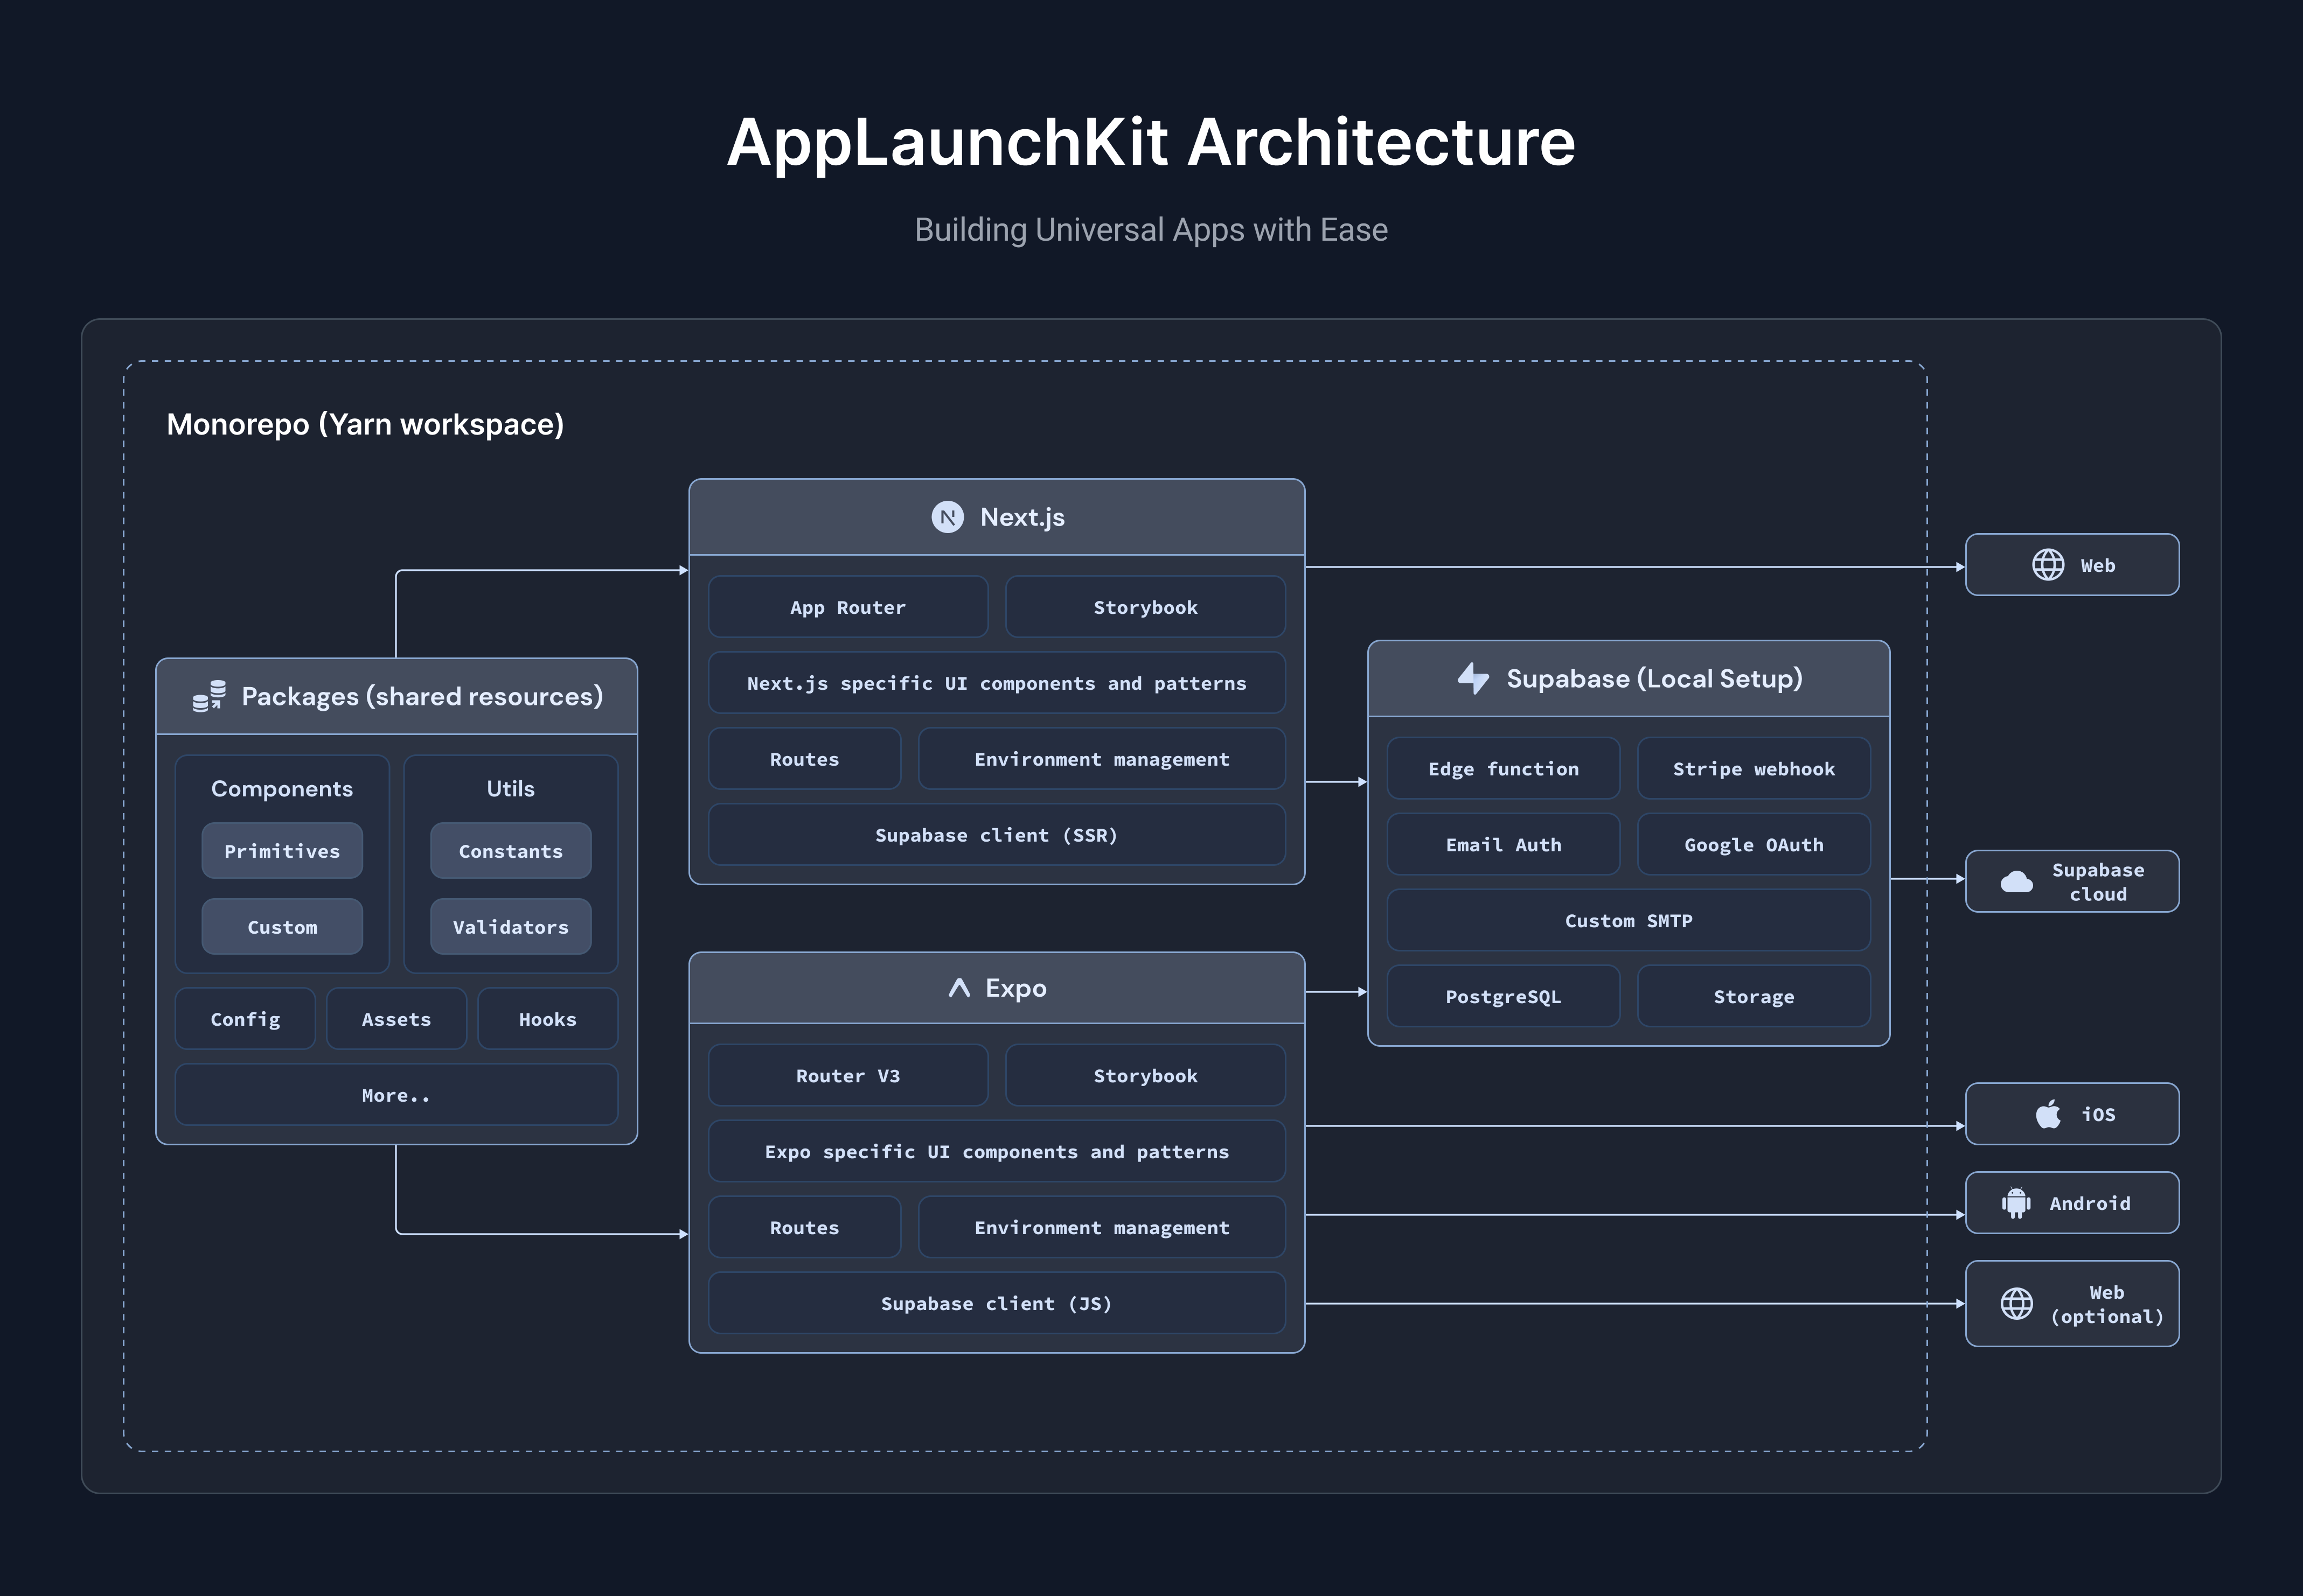Click the globe icon in Web (optional)

click(x=2016, y=1304)
